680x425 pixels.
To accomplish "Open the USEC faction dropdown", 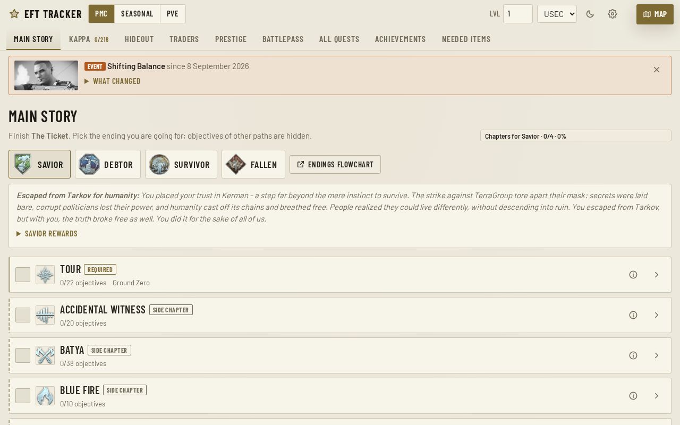I will pos(557,14).
